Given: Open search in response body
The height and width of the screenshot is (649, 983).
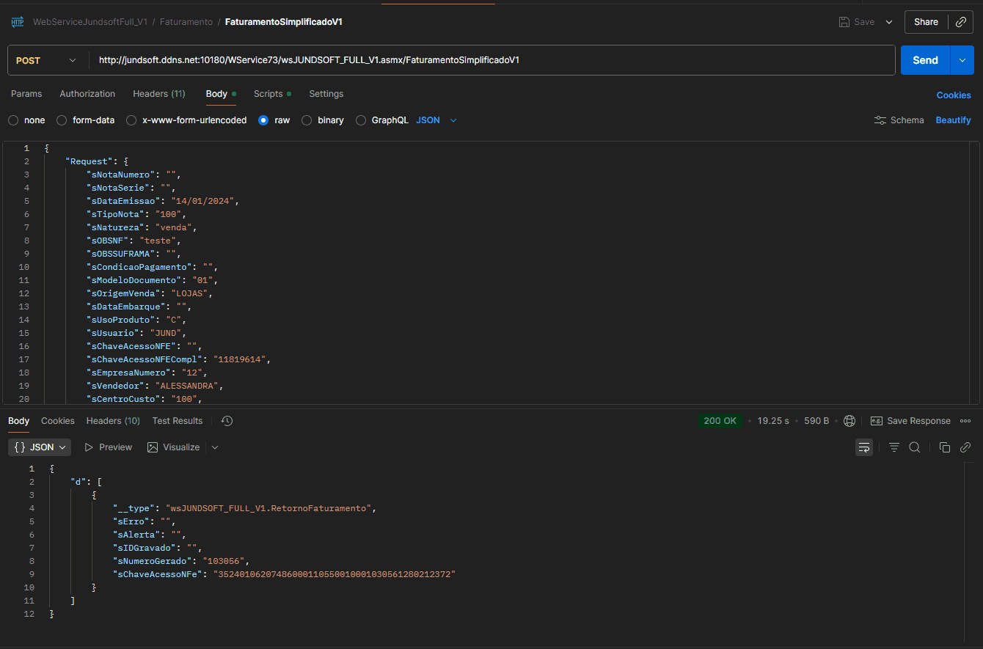Looking at the screenshot, I should [x=915, y=447].
